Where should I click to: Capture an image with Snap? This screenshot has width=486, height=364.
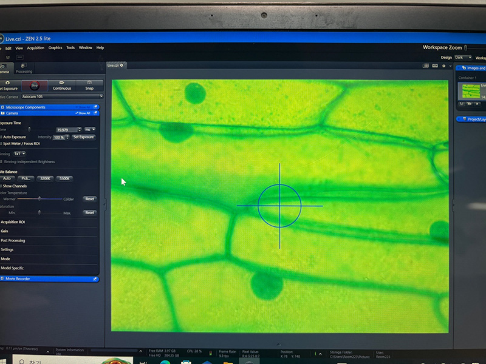[x=89, y=86]
